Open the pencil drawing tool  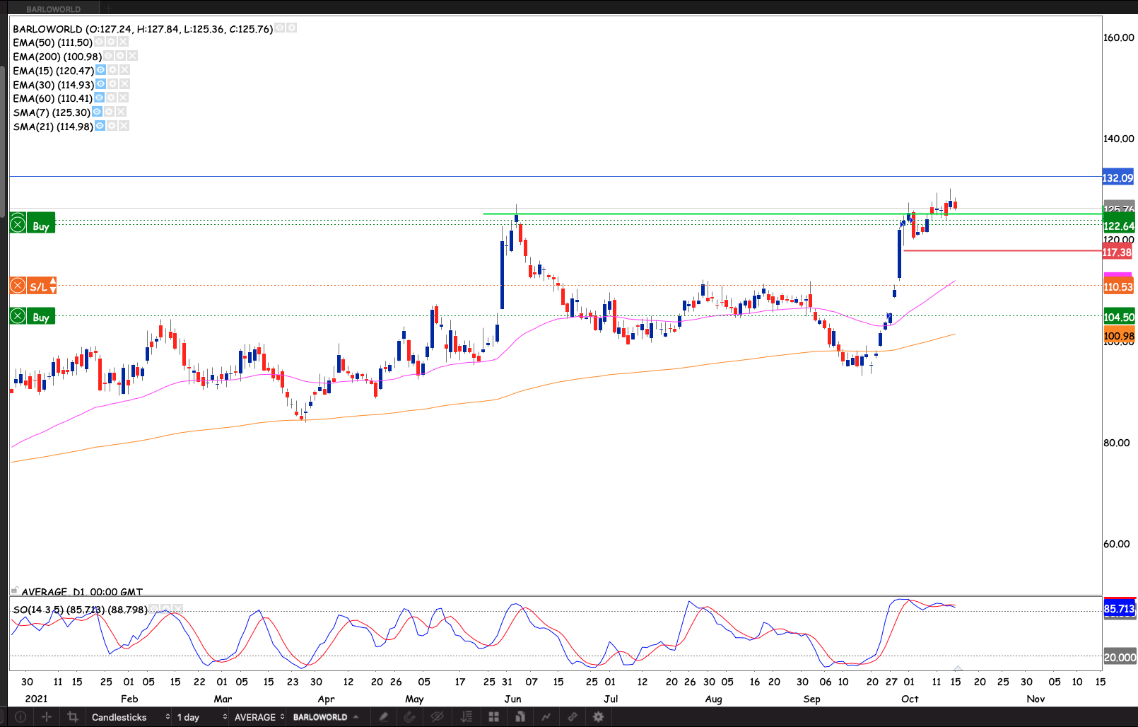[x=383, y=717]
